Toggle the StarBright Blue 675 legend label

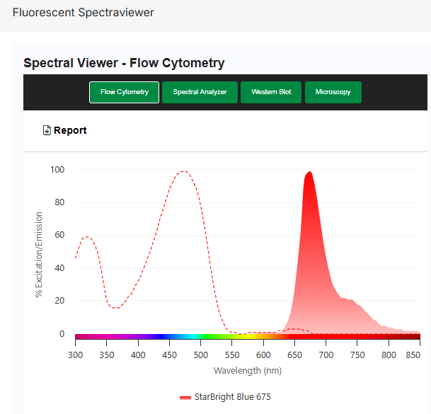pyautogui.click(x=232, y=397)
